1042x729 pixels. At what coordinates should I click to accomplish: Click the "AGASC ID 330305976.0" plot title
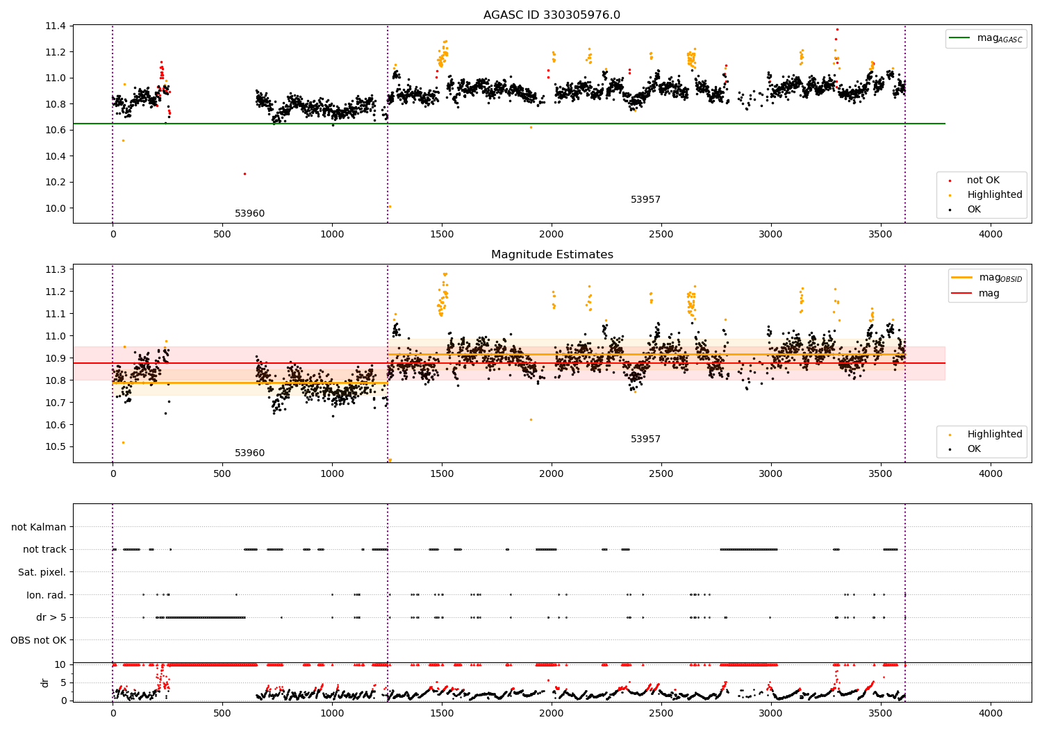[x=552, y=15]
